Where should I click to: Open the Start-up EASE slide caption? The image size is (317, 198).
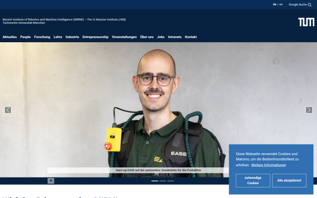point(158,170)
